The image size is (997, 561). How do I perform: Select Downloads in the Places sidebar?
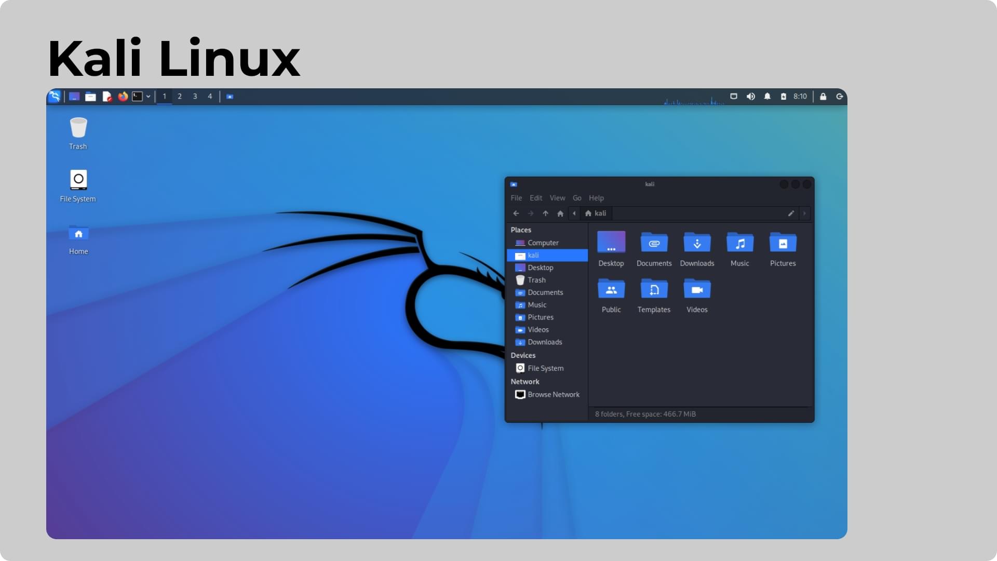[x=547, y=342]
